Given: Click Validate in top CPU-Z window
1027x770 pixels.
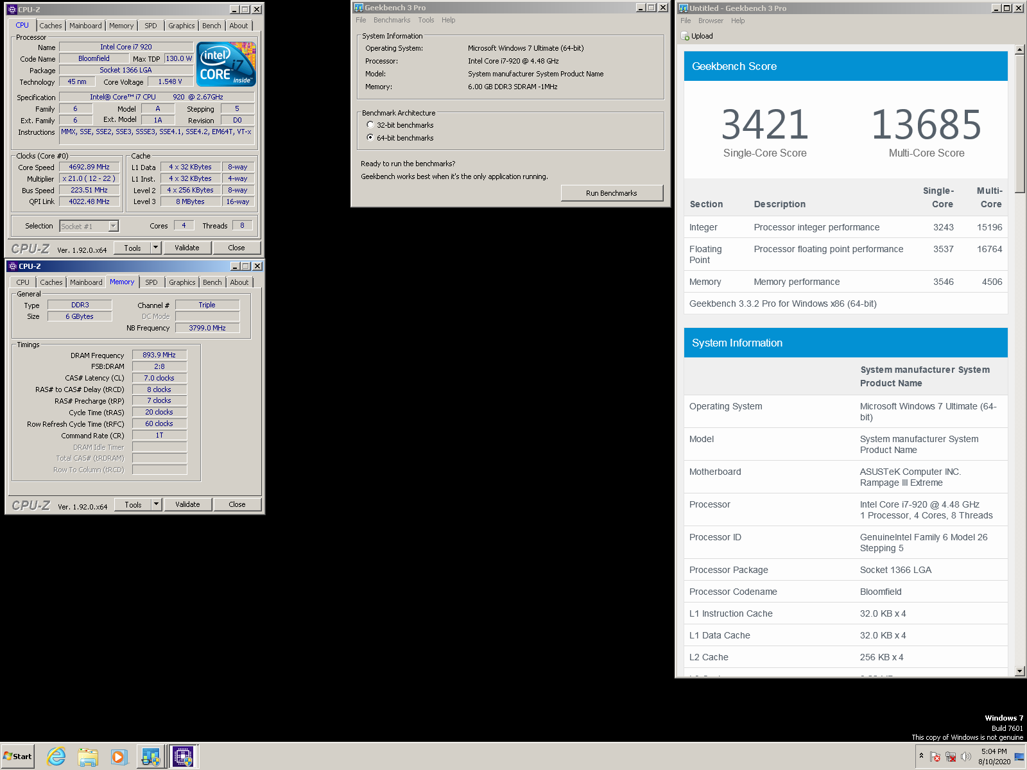Looking at the screenshot, I should tap(187, 248).
